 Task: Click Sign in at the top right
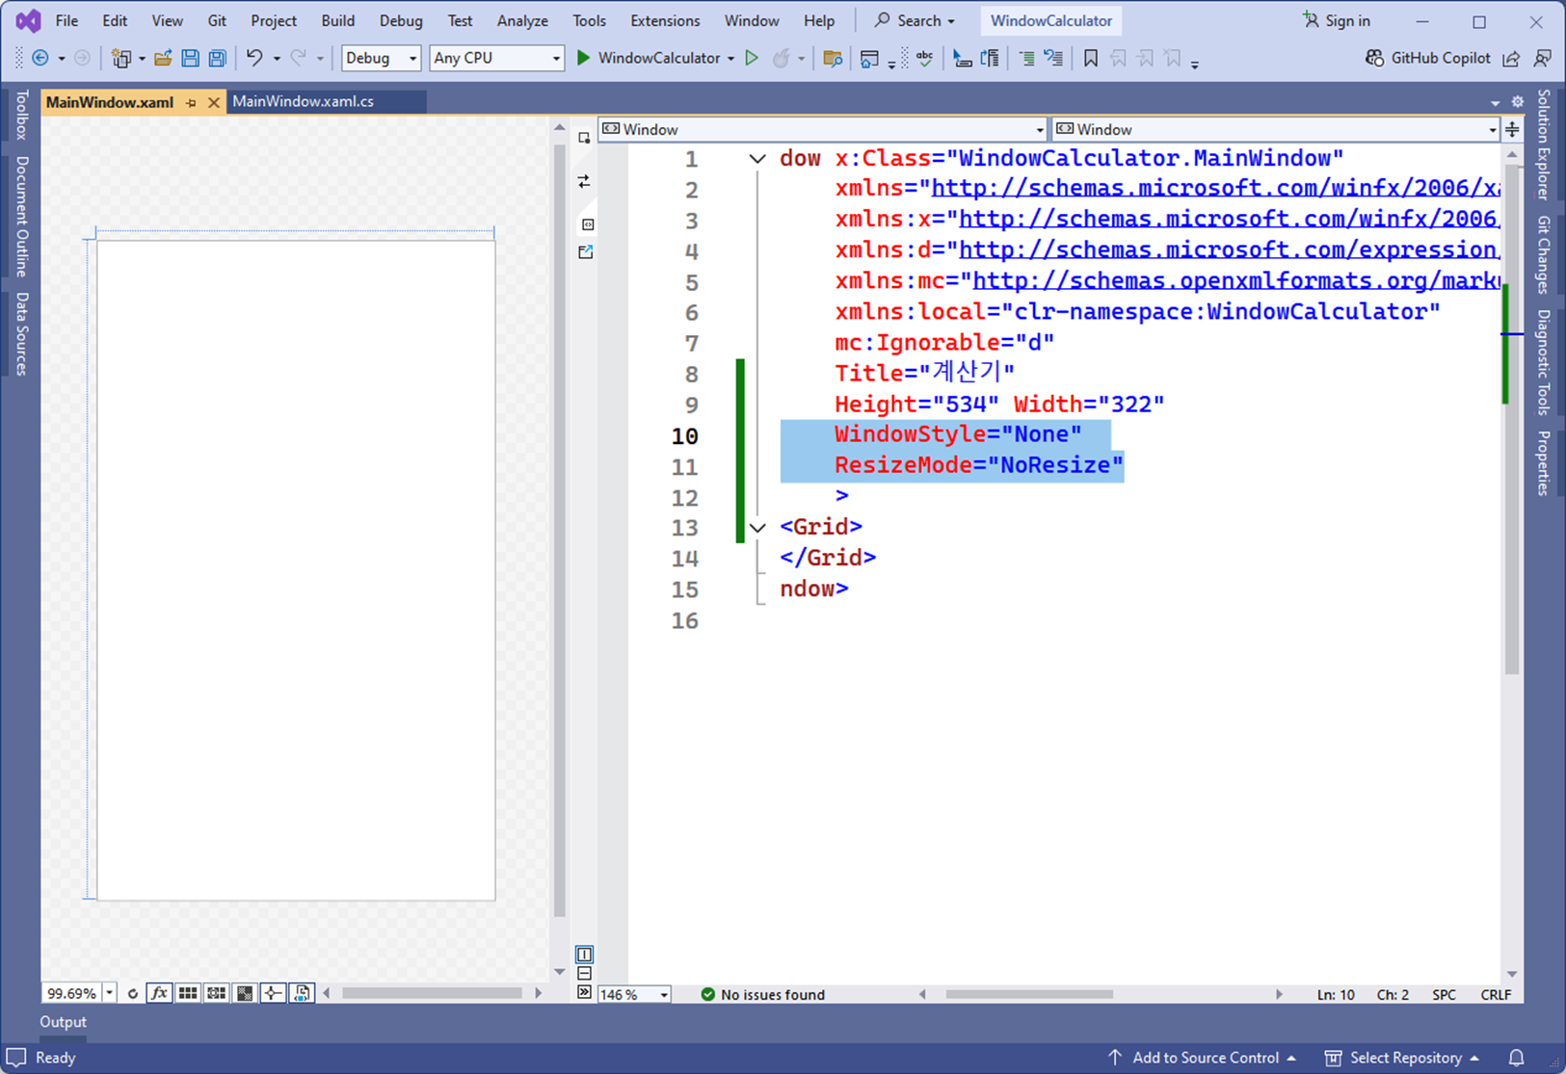pos(1336,20)
